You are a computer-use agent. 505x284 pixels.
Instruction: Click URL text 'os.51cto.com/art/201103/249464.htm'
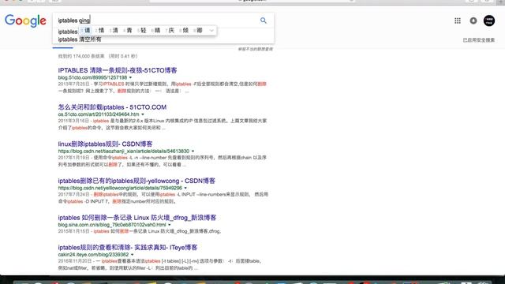coord(99,114)
